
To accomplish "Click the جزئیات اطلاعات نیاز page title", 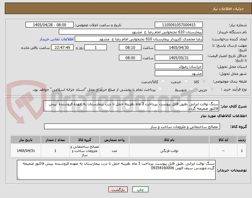I will tap(228, 9).
